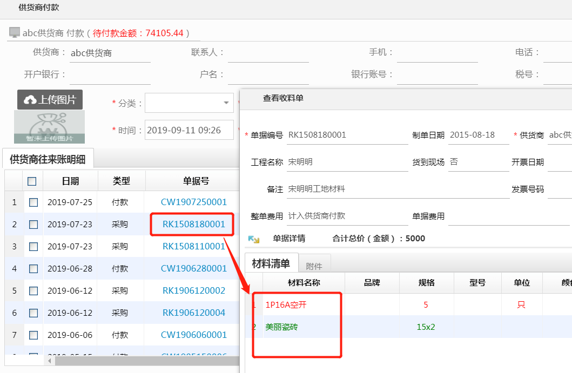Click the 备注 field in receipt dialog

pyautogui.click(x=397, y=189)
